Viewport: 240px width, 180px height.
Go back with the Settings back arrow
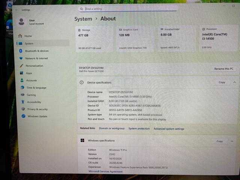[16, 10]
